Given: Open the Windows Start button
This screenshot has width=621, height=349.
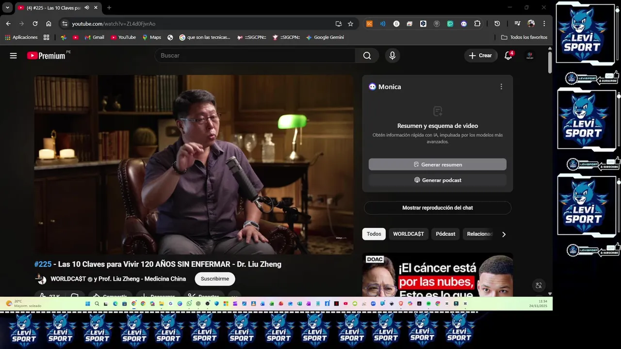Looking at the screenshot, I should point(88,304).
